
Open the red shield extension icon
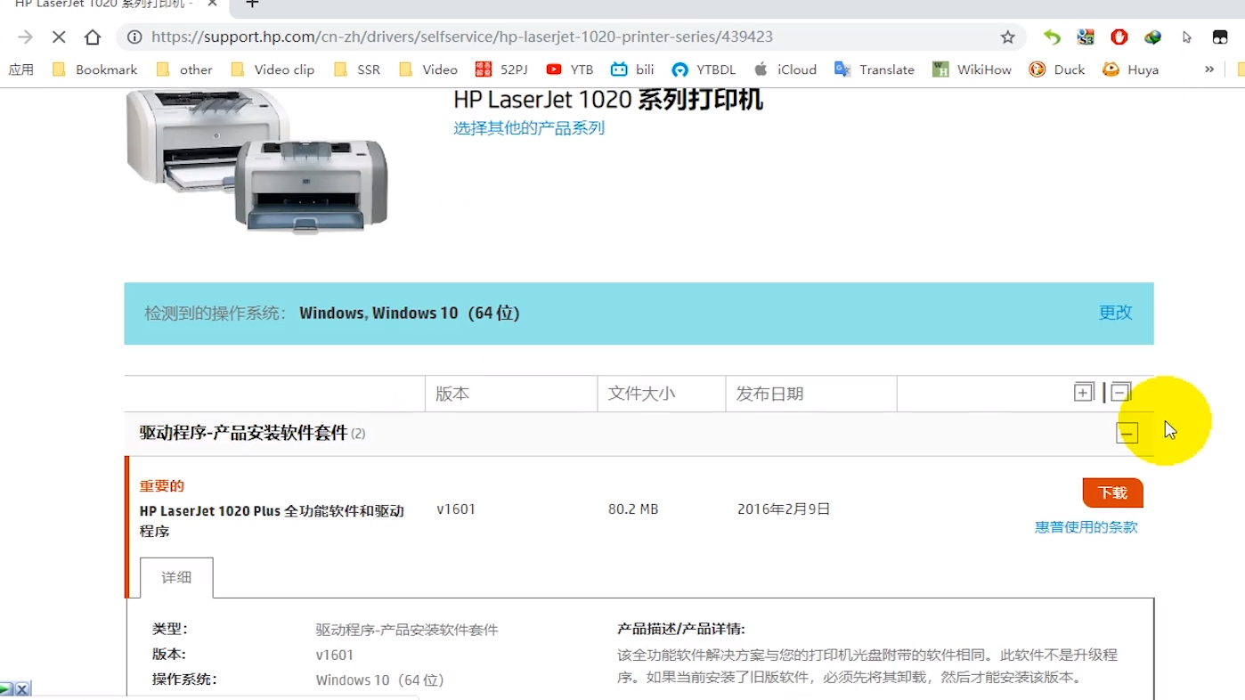click(x=1119, y=37)
